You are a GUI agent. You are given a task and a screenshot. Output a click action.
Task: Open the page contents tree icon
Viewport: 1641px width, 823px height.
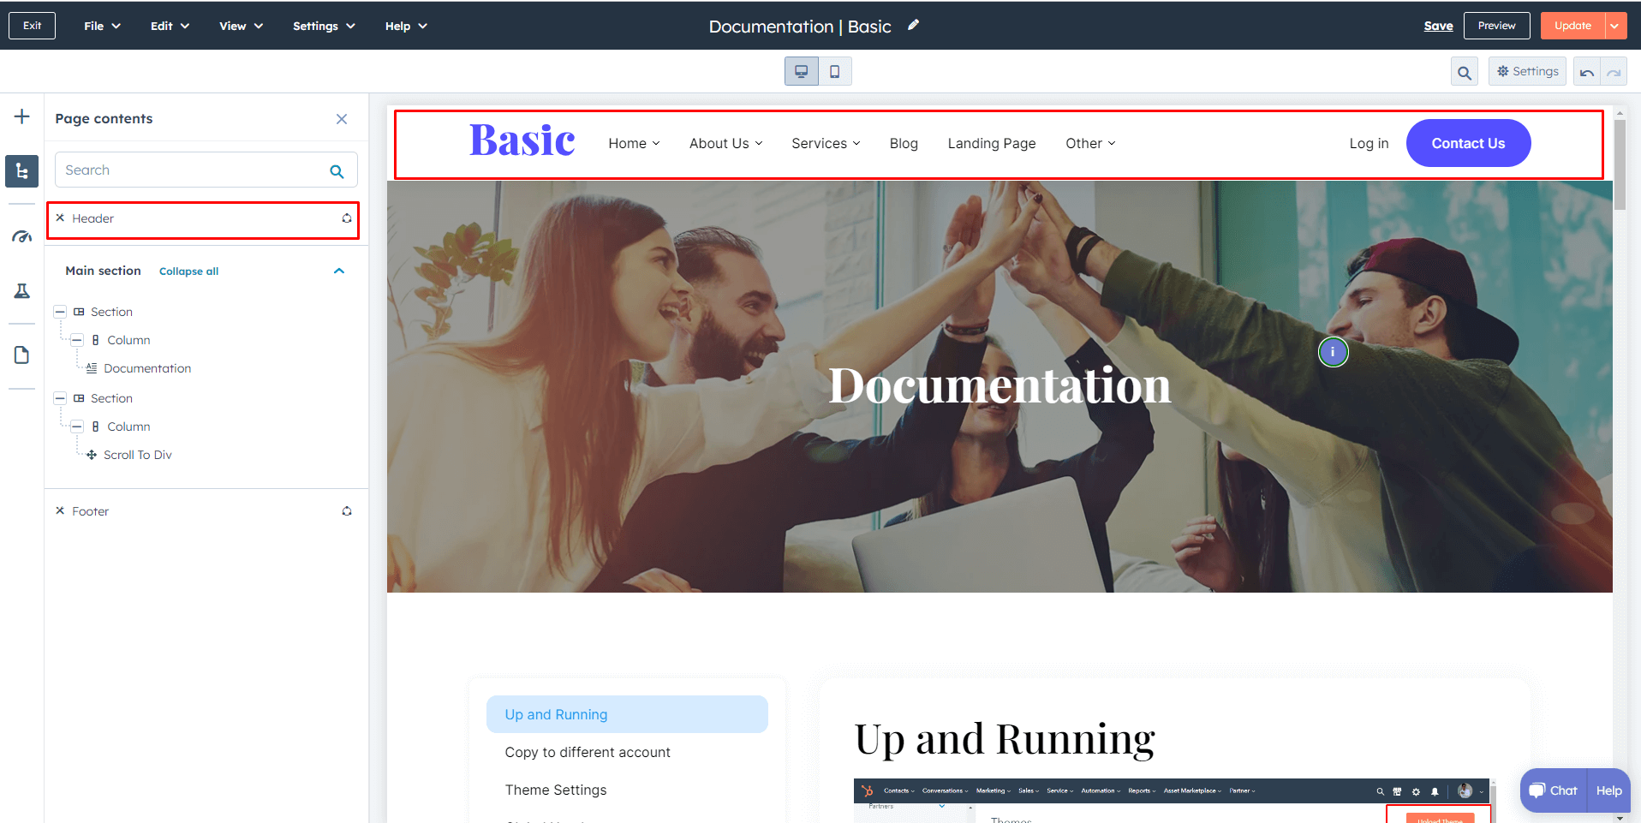coord(22,171)
